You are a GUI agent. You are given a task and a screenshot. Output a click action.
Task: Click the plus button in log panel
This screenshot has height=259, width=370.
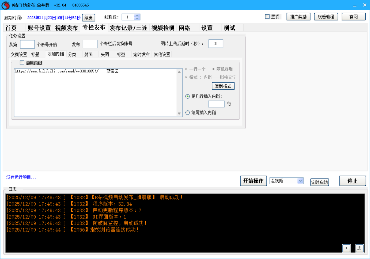pos(346,248)
